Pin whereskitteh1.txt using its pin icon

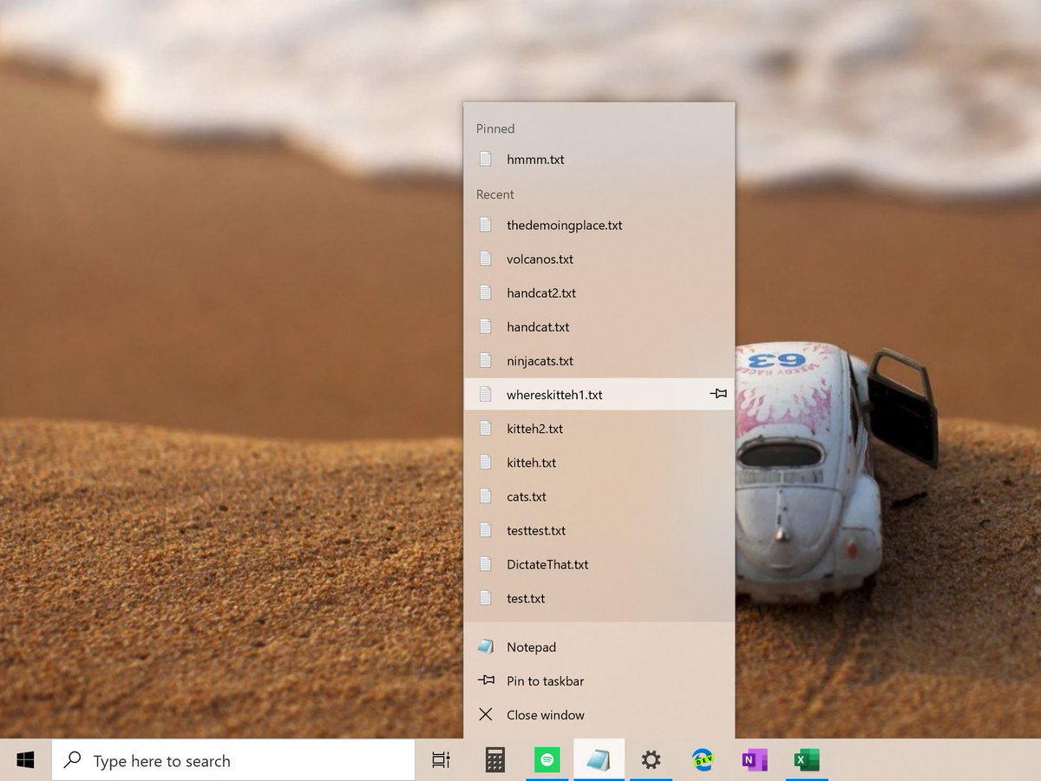coord(718,394)
